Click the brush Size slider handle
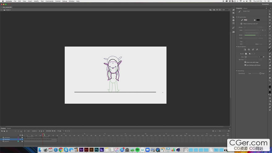 coord(246,57)
